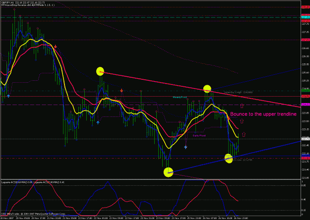
Task: Click the blue up arrow below the 22 Nov 01:00 candles
Action: pyautogui.click(x=98, y=122)
